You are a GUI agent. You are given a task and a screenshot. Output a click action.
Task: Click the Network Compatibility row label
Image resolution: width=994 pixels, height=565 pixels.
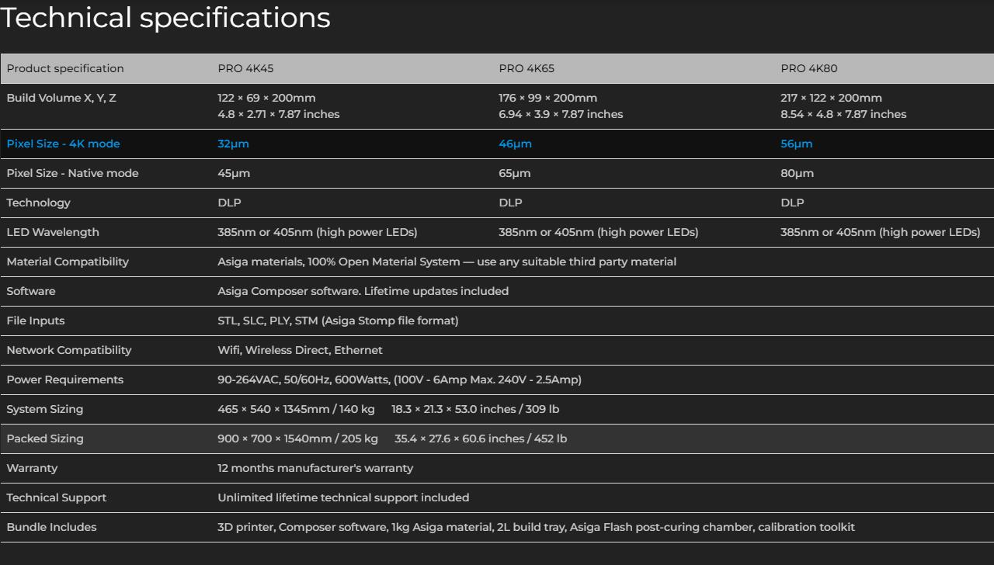69,350
